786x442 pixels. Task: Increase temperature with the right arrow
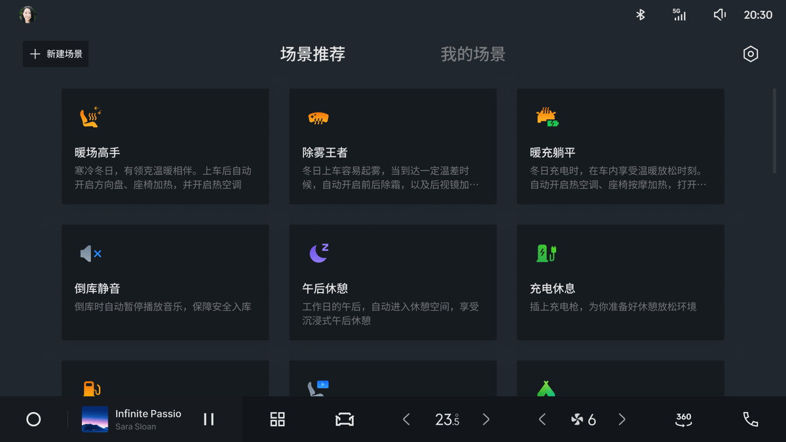coord(485,420)
